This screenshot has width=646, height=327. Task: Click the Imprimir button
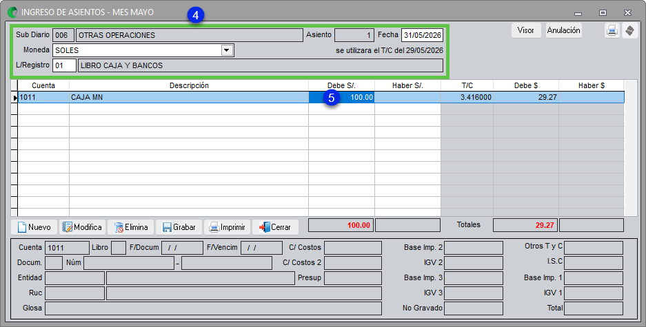click(x=227, y=227)
